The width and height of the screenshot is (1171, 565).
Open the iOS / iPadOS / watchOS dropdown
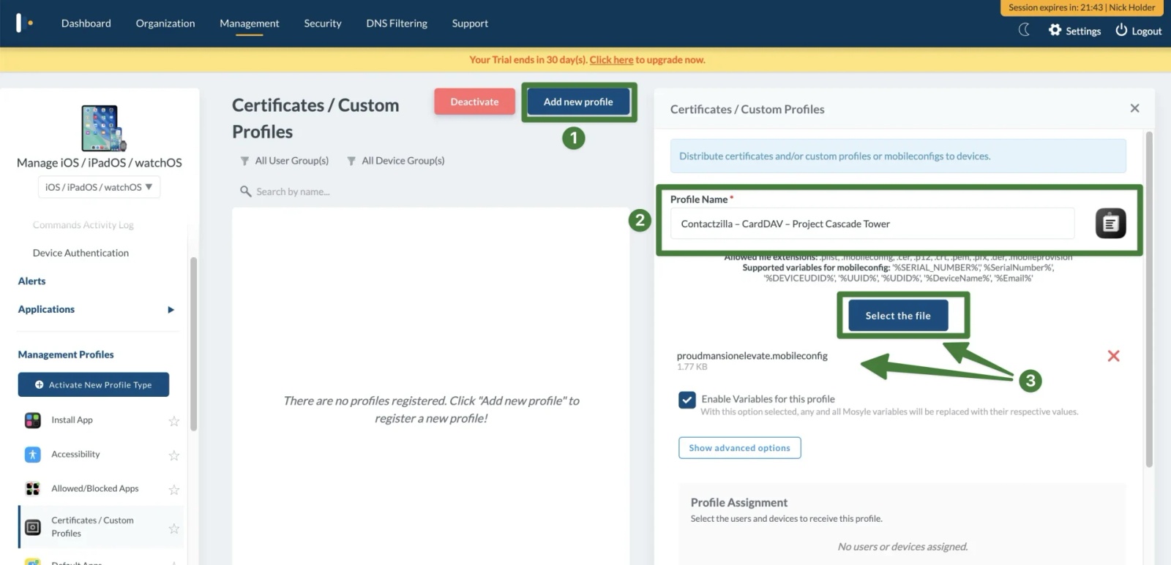click(x=99, y=187)
